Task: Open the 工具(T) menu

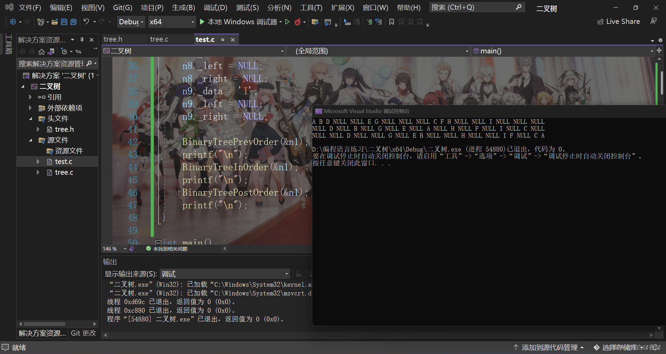Action: coord(311,8)
